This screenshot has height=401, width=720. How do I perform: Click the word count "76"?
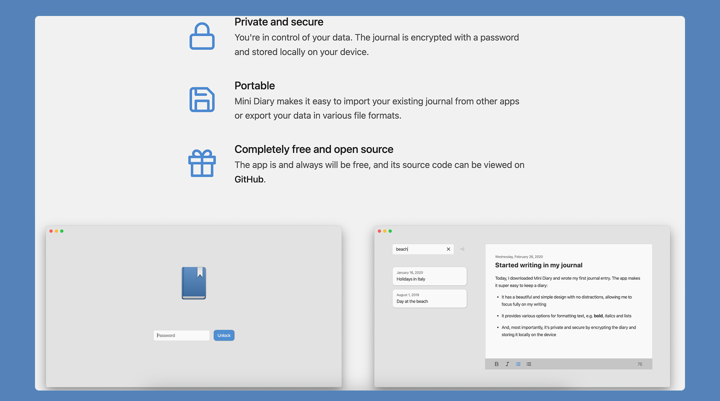pos(639,364)
